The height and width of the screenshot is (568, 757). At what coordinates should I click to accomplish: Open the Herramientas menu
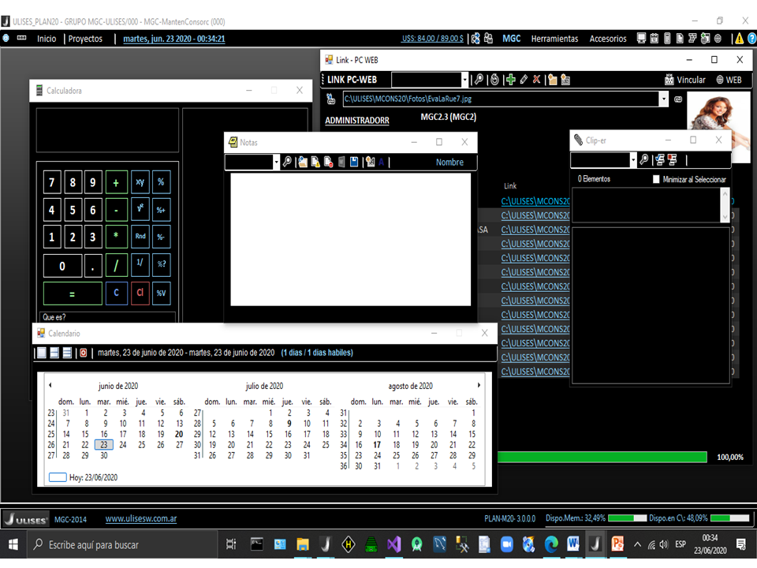pos(554,39)
